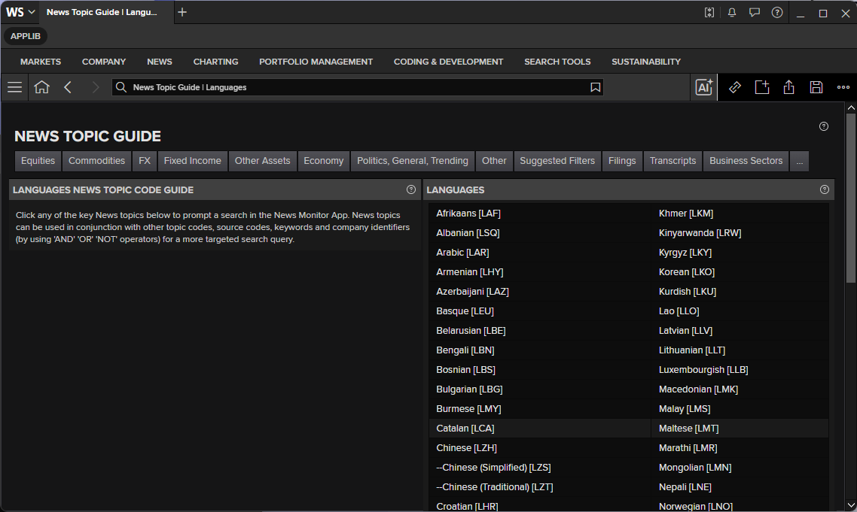Click the News Topic Guide search field
This screenshot has width=857, height=512.
click(358, 87)
